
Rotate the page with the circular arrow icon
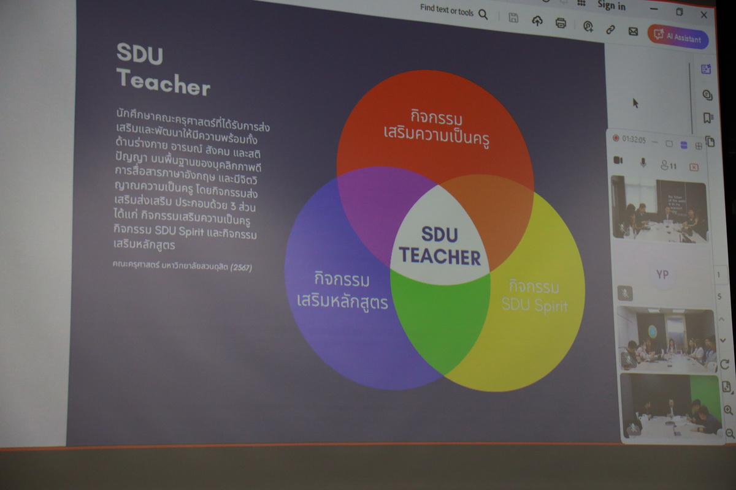724,364
